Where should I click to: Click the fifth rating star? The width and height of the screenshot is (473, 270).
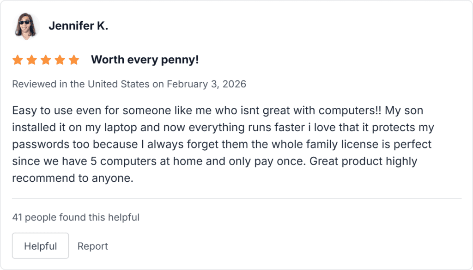pos(74,60)
